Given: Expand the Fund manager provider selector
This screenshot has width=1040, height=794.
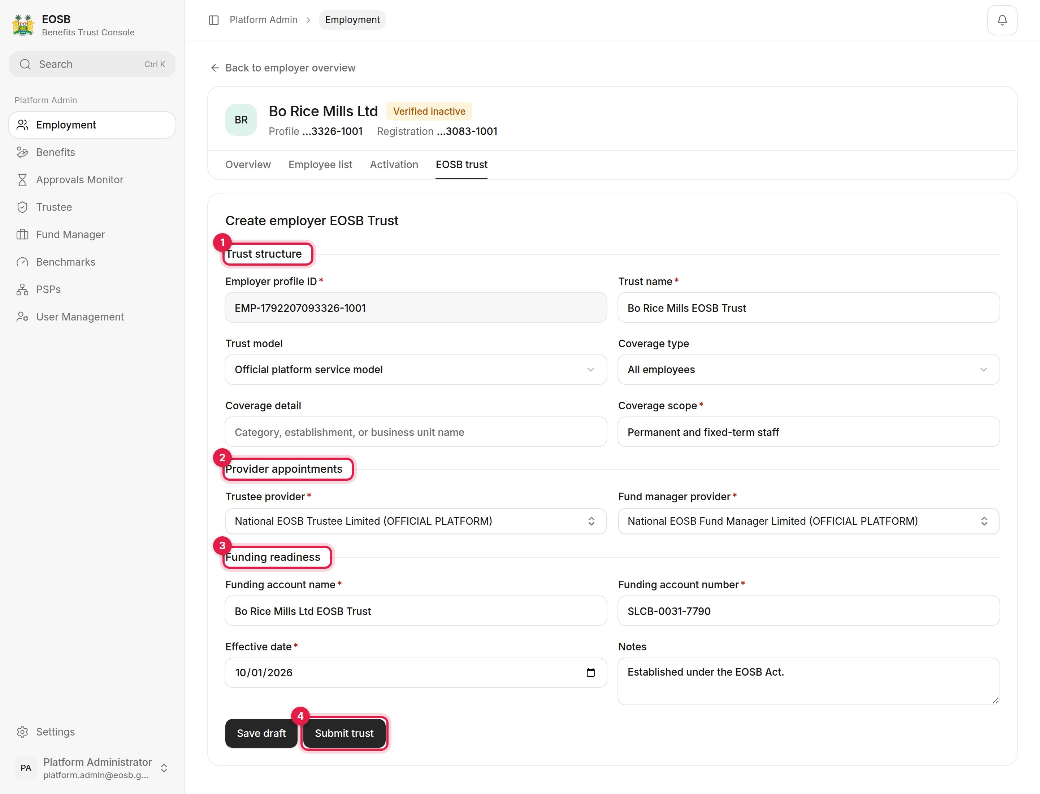Looking at the screenshot, I should pos(809,521).
